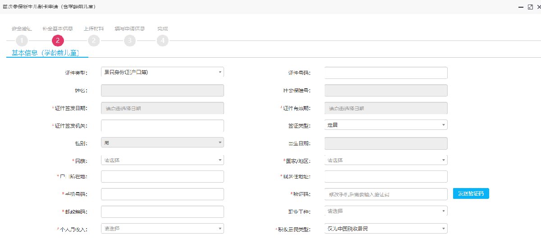Click the 证件号码 input field
541x239 pixels.
(385, 73)
